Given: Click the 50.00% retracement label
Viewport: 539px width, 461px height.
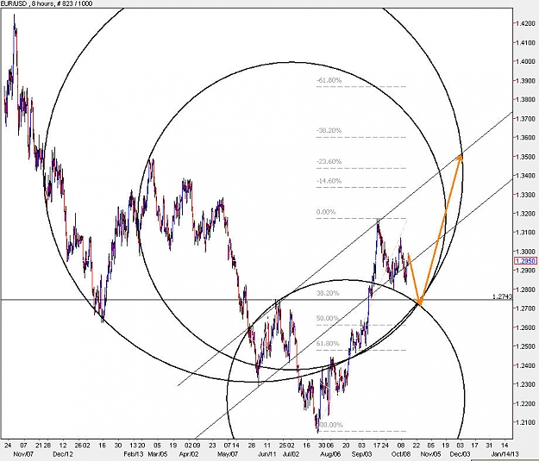Looking at the screenshot, I should 328,319.
